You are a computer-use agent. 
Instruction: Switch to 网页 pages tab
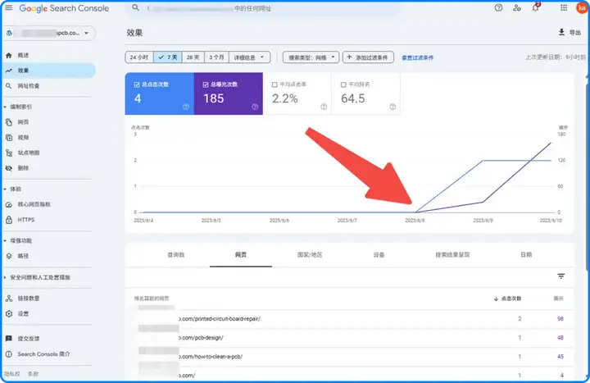coord(241,255)
